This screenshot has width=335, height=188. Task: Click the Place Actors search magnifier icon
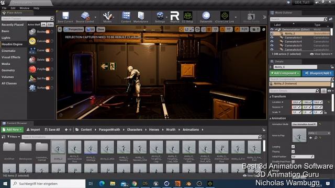coord(52,19)
